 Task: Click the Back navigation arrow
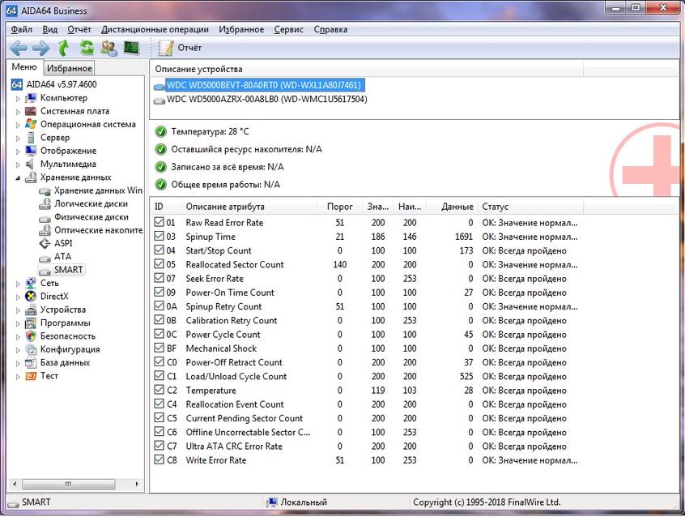(x=19, y=48)
